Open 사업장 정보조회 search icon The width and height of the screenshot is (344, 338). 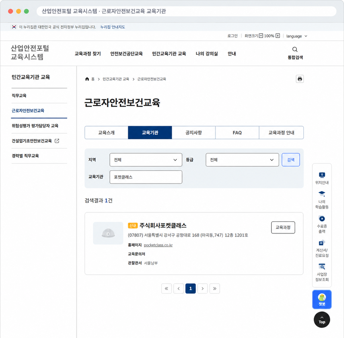(x=322, y=267)
